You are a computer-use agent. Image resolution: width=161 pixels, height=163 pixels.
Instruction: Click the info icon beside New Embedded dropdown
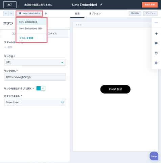point(46,14)
